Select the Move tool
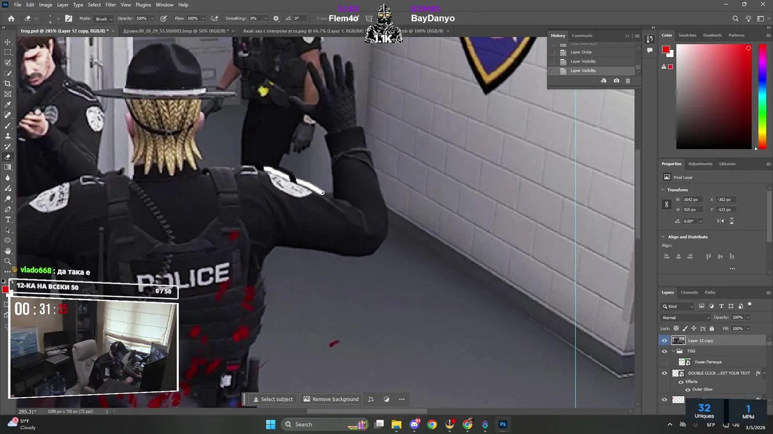Screen dimensions: 773x434 [x=8, y=42]
